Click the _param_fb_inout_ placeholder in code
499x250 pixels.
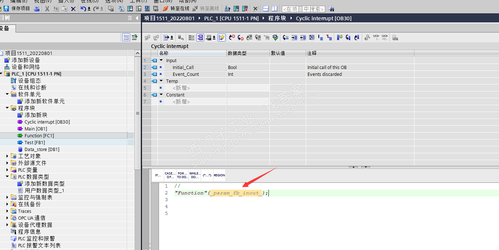coord(236,193)
